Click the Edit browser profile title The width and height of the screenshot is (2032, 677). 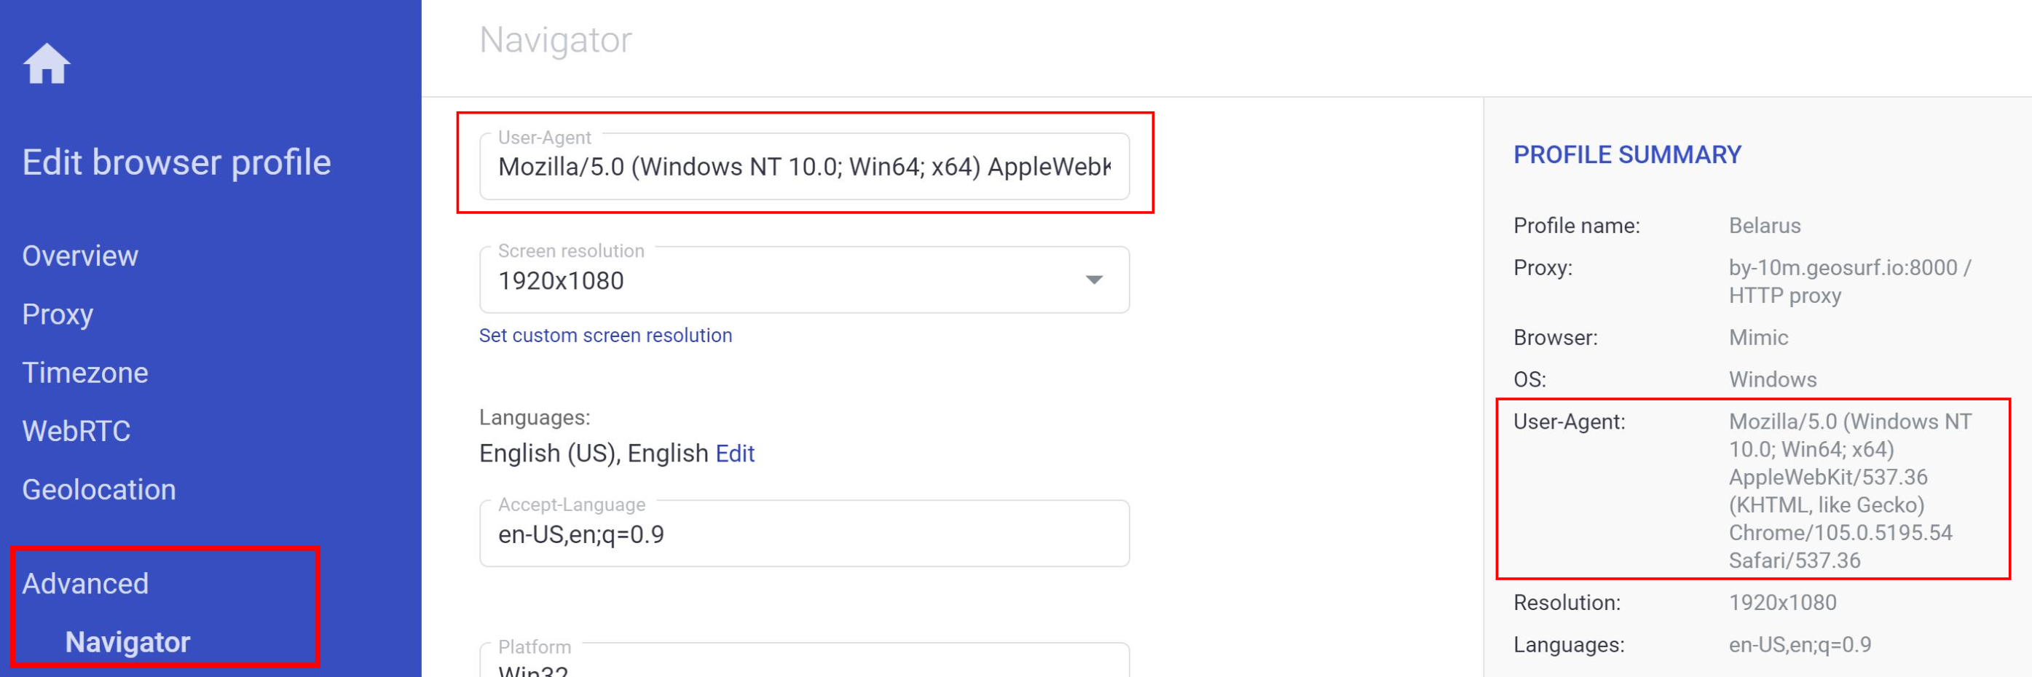(x=177, y=162)
